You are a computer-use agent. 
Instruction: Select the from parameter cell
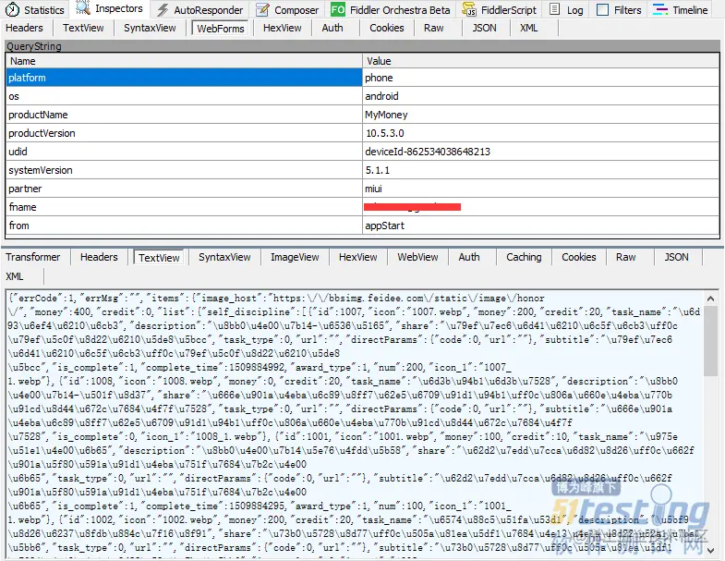click(184, 226)
